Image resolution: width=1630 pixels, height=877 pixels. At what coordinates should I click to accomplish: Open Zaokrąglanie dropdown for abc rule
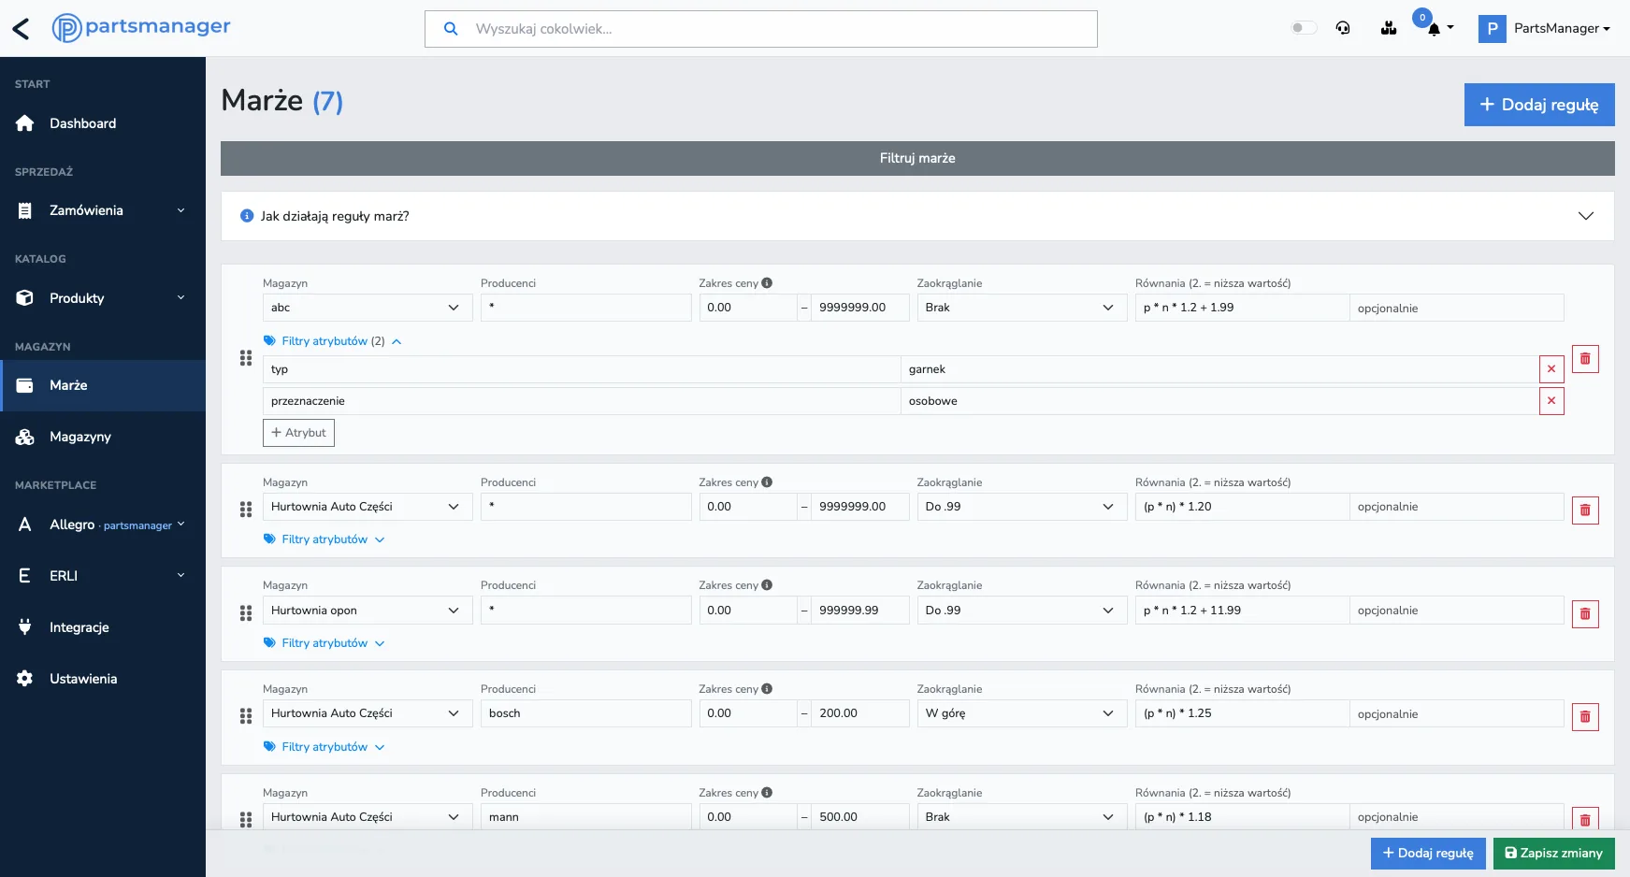[1022, 308]
